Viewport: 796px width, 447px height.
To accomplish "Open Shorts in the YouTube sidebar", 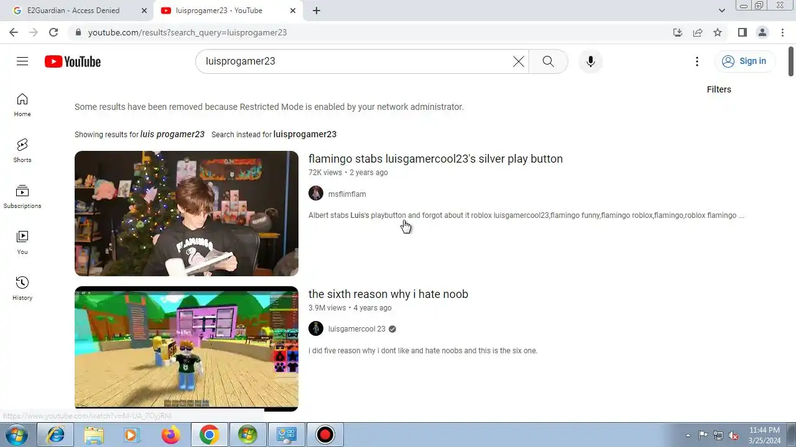I will click(x=22, y=151).
